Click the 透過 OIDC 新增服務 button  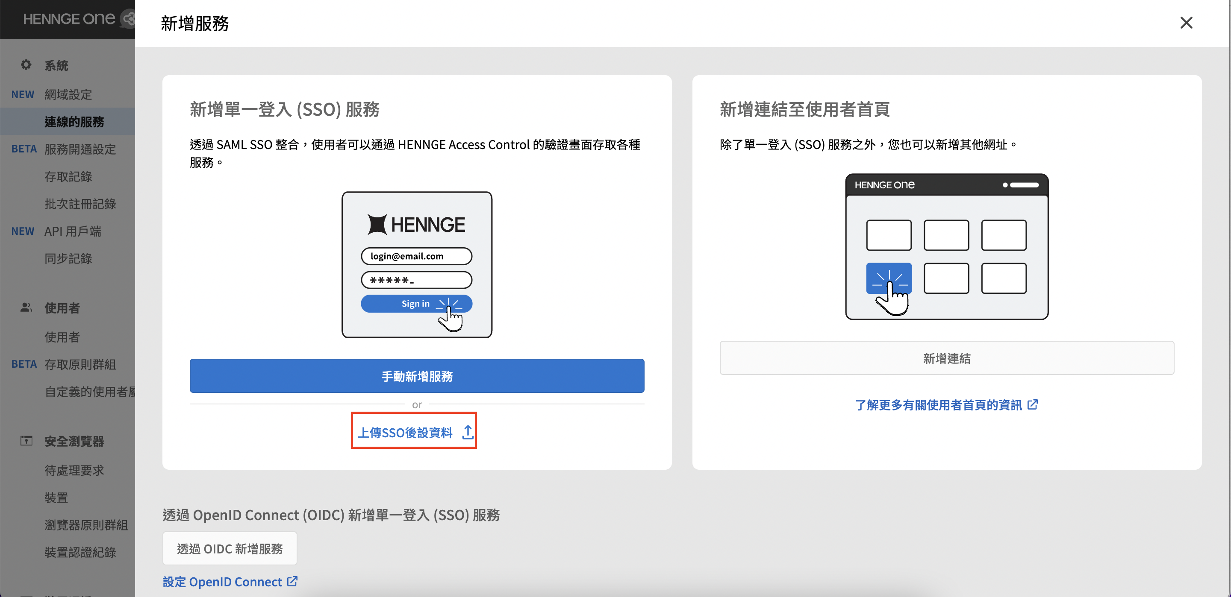click(x=230, y=548)
